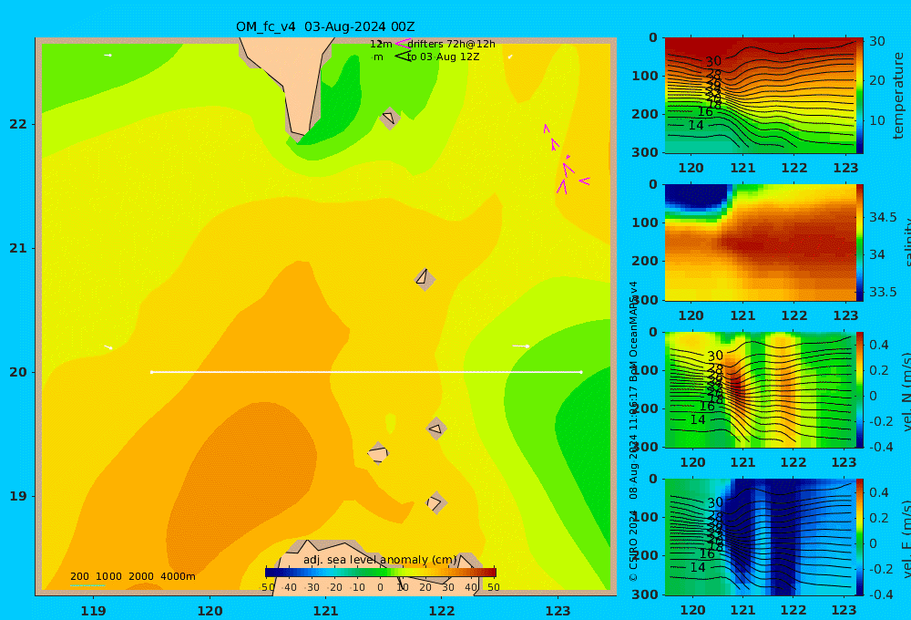Click the 'vel. N (m/s)' vertical label
This screenshot has height=620, width=911.
tap(906, 391)
